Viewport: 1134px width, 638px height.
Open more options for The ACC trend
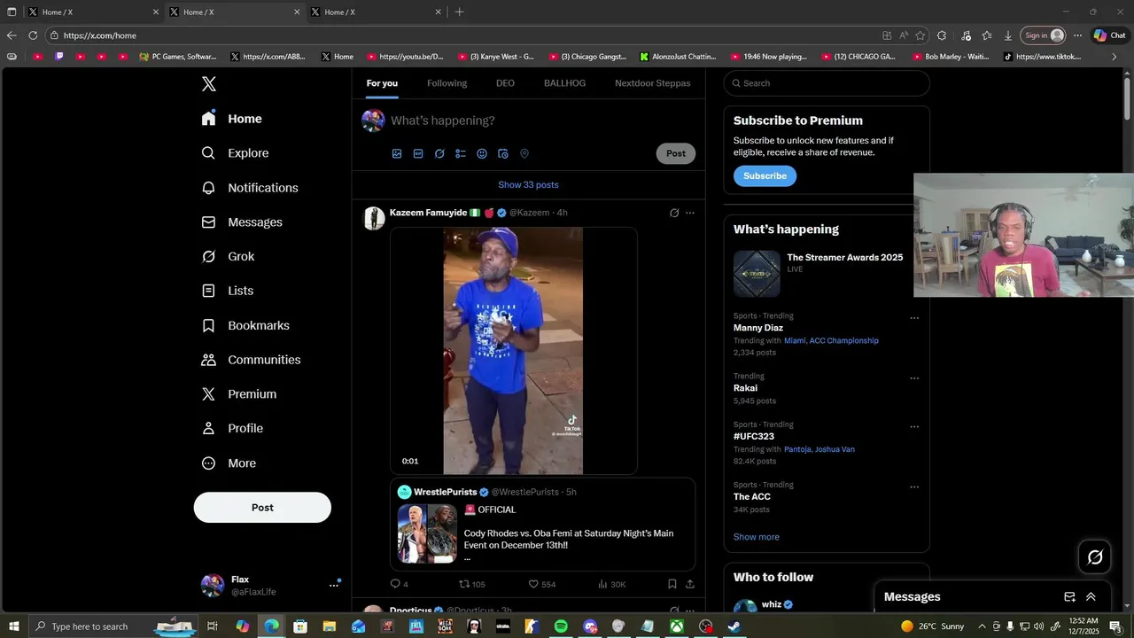(914, 487)
